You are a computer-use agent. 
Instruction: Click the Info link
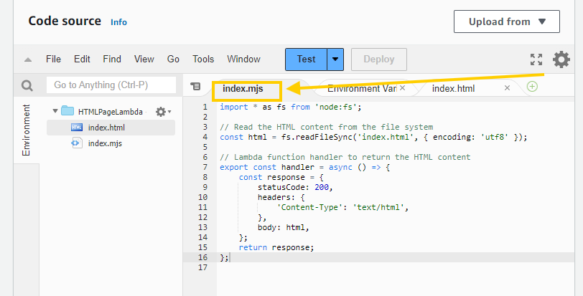[x=118, y=22]
